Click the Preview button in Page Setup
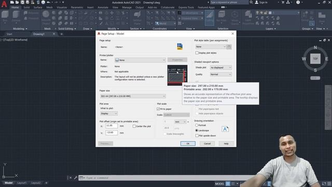332x187 pixels. pyautogui.click(x=105, y=143)
